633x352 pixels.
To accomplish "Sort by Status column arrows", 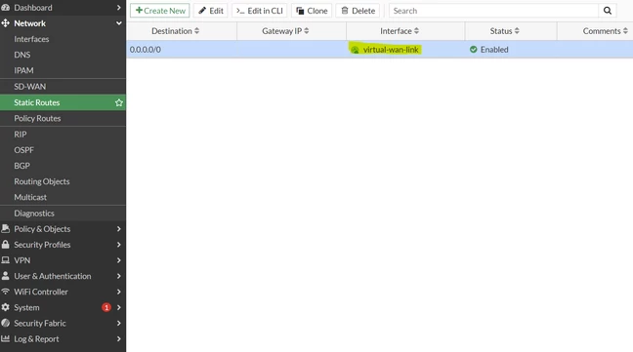I will pyautogui.click(x=517, y=31).
